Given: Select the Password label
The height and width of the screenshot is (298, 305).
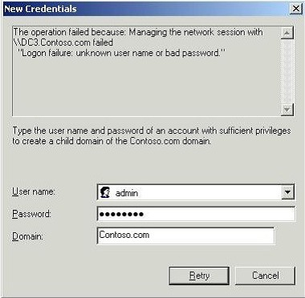Looking at the screenshot, I should click(31, 214).
